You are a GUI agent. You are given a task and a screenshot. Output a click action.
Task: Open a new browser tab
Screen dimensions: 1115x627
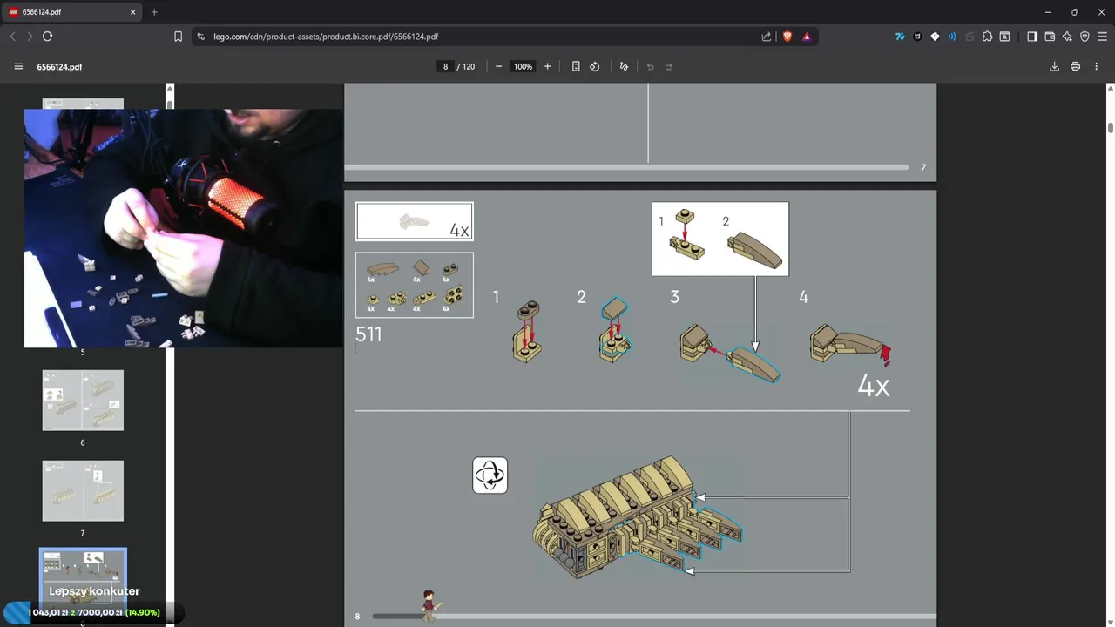[x=154, y=12]
